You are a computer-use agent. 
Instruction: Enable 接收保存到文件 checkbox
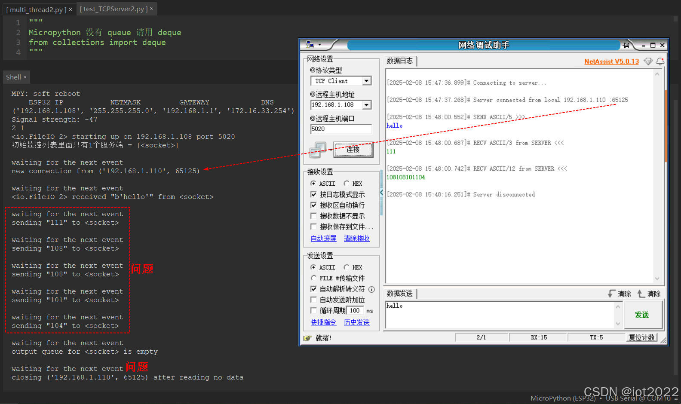(x=313, y=226)
